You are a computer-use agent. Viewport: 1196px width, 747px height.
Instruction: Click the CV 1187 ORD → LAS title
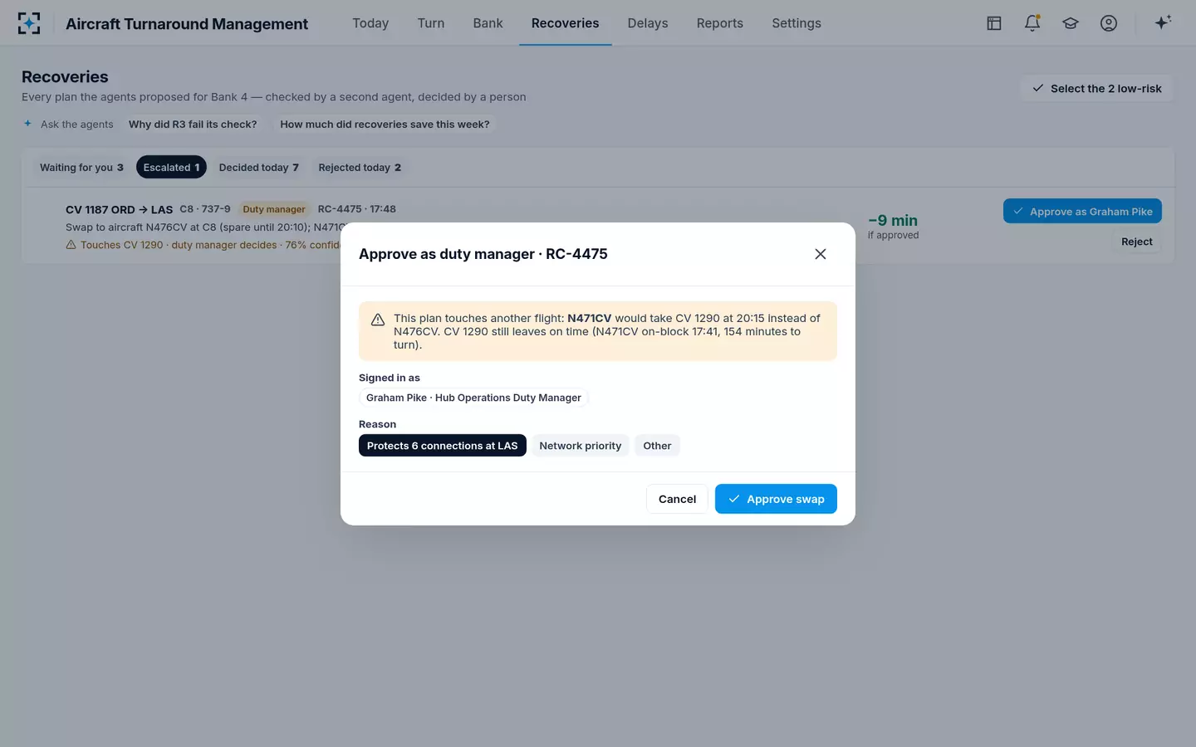click(119, 209)
